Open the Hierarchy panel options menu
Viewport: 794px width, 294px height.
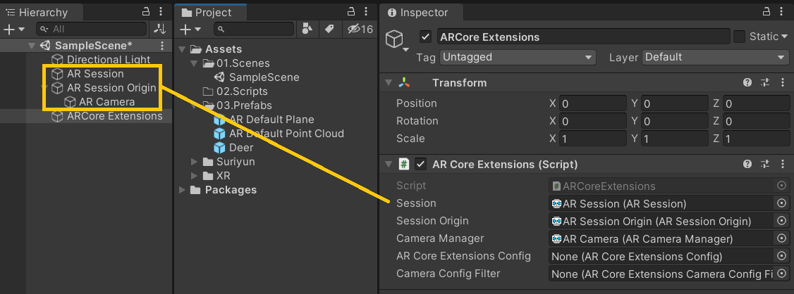click(x=161, y=12)
